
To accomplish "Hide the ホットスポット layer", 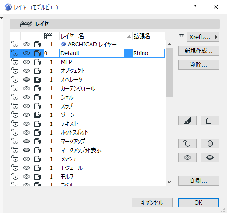I will pyautogui.click(x=26, y=133).
